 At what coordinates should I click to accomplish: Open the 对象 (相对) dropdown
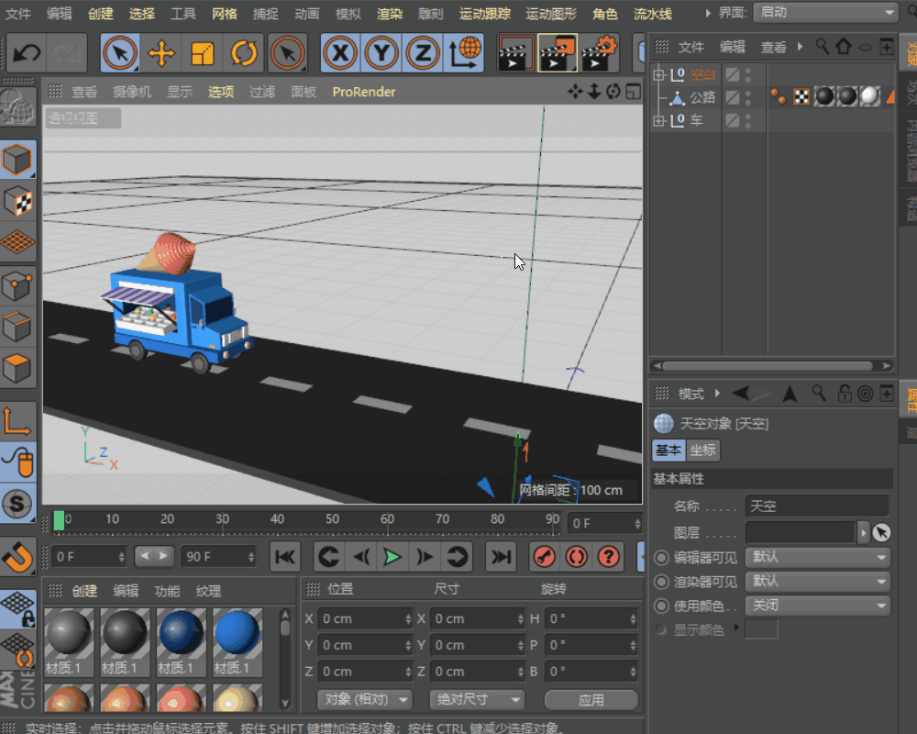tap(364, 699)
